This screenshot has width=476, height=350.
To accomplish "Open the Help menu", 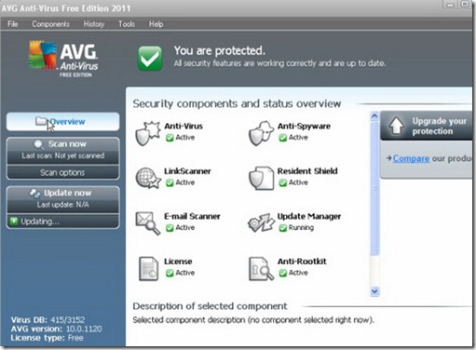I will point(156,24).
